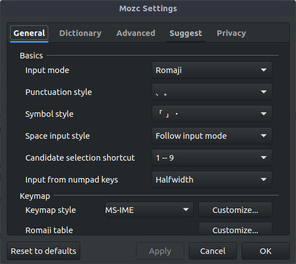Click the Keymap section heading
This screenshot has height=264, width=296.
(x=35, y=196)
